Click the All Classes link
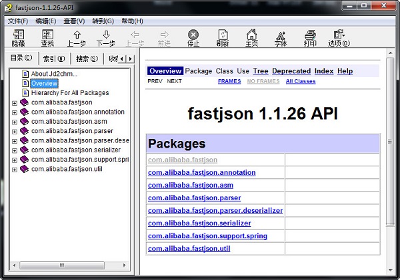The width and height of the screenshot is (400, 280). coord(301,81)
